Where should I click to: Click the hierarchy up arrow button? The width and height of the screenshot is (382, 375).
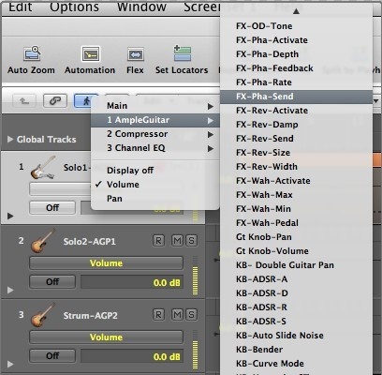pos(24,100)
